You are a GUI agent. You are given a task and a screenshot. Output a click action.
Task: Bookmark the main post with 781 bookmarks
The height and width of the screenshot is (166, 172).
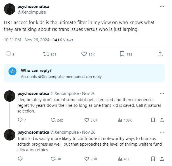click(122, 54)
